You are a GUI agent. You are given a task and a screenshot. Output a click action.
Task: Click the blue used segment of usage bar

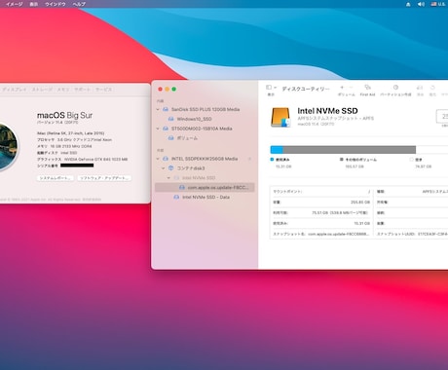(277, 150)
